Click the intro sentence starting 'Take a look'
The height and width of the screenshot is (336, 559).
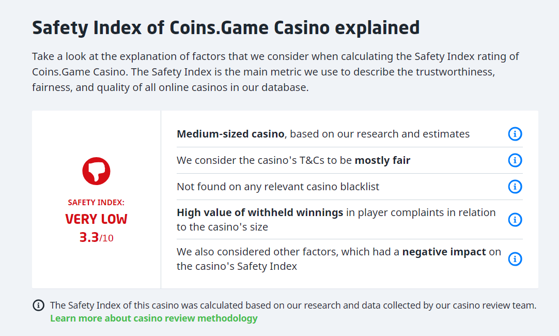207,56
